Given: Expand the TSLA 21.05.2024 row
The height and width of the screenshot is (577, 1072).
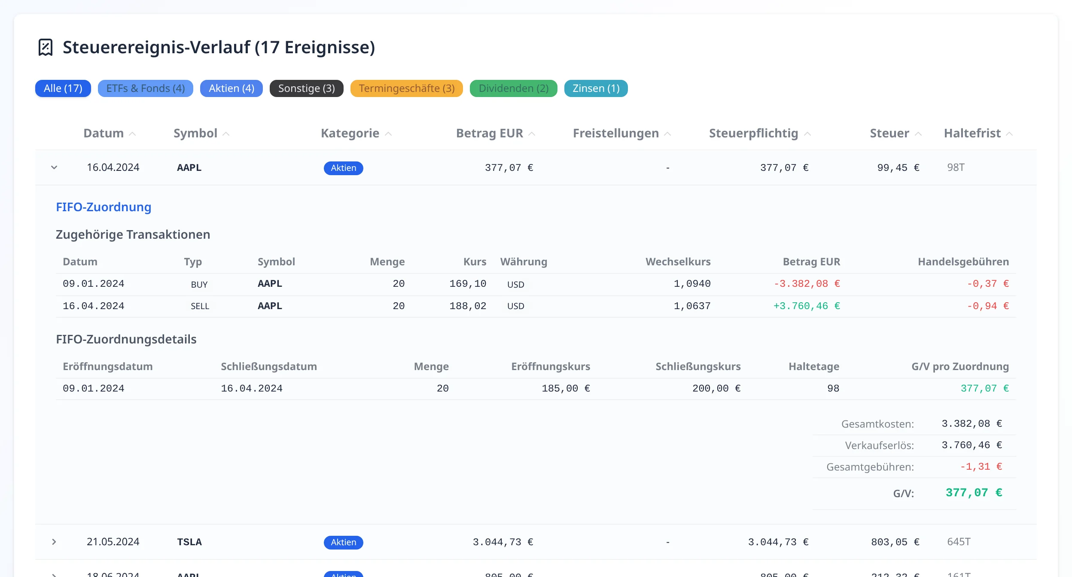Looking at the screenshot, I should [x=54, y=542].
